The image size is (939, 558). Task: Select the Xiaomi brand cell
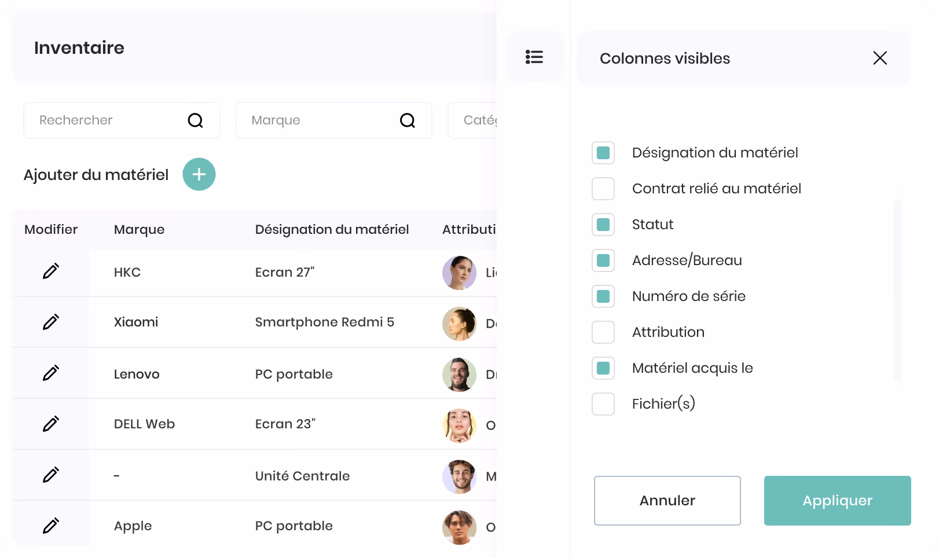point(136,322)
